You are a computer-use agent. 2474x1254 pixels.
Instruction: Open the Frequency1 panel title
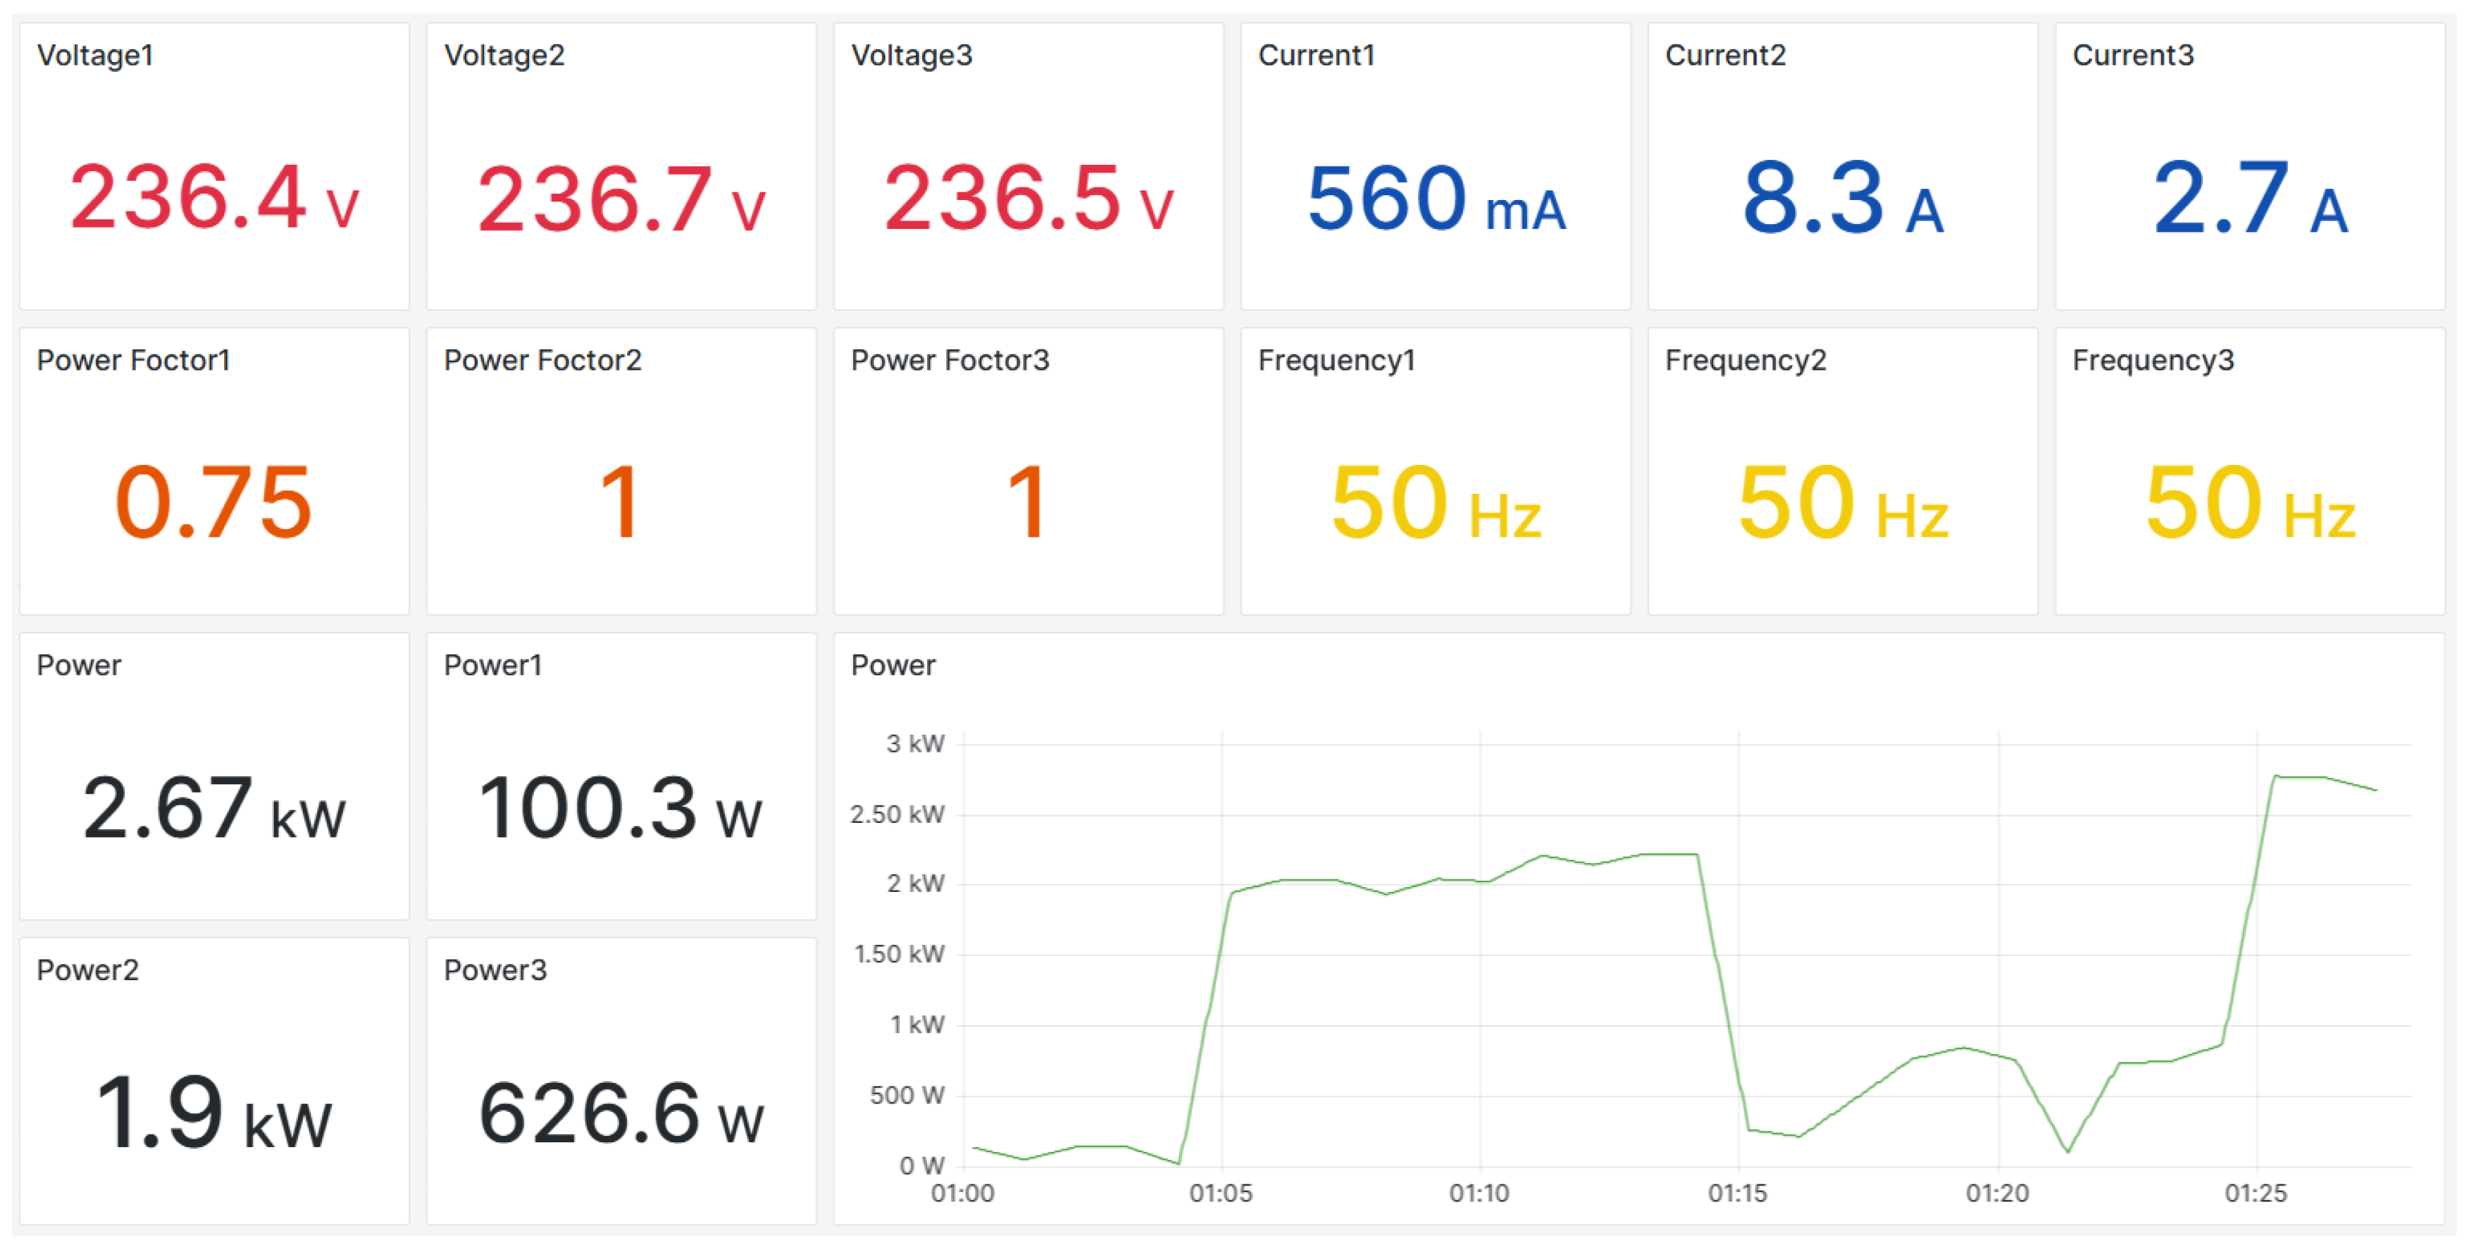1337,361
